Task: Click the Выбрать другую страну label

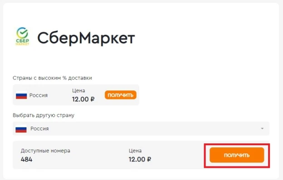Action: point(44,115)
